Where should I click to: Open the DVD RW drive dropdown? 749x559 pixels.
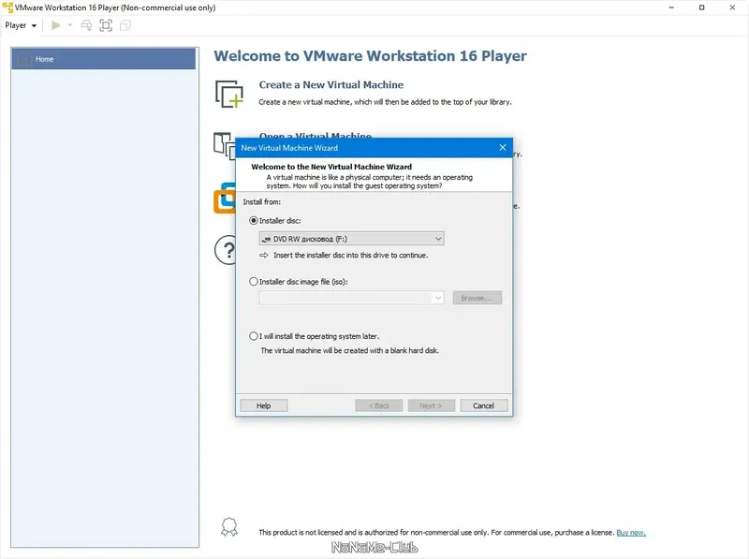(352, 239)
